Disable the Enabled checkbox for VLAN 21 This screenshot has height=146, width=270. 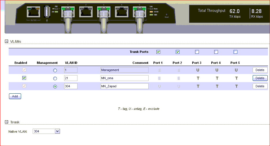[x=24, y=78]
